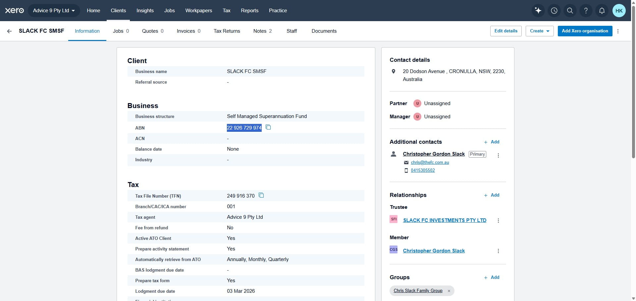Click the SFI trustee avatar badge
This screenshot has width=636, height=301.
point(394,219)
